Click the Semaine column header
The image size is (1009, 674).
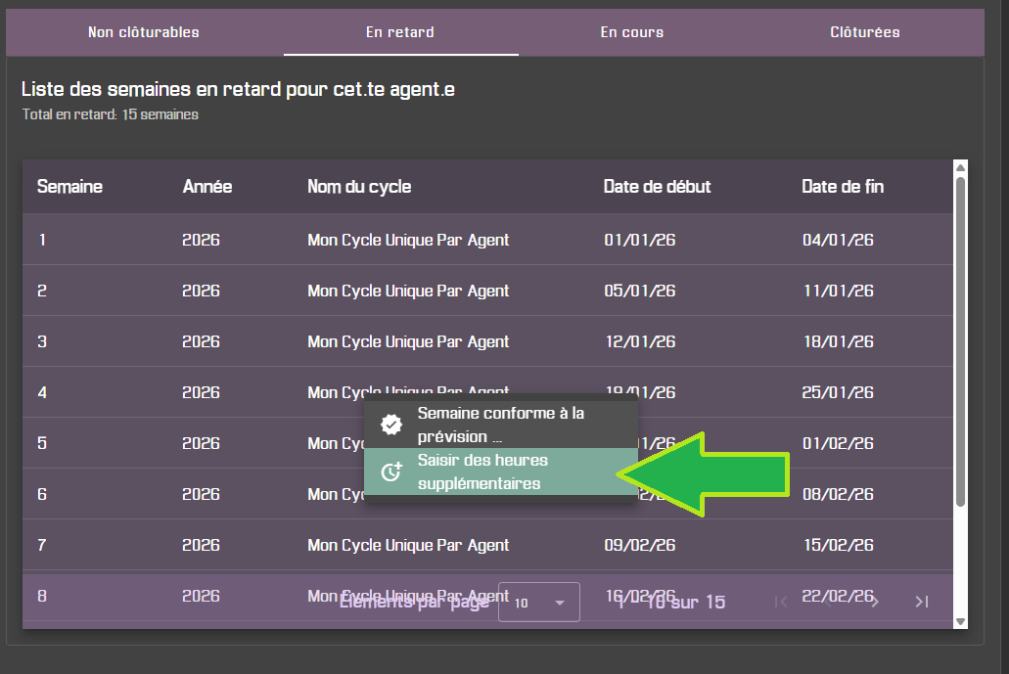click(69, 187)
